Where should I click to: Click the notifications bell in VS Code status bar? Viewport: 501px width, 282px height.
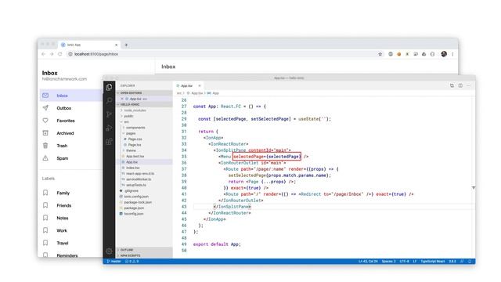tap(470, 261)
